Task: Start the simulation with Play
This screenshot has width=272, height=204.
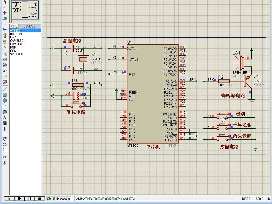Action: point(9,199)
